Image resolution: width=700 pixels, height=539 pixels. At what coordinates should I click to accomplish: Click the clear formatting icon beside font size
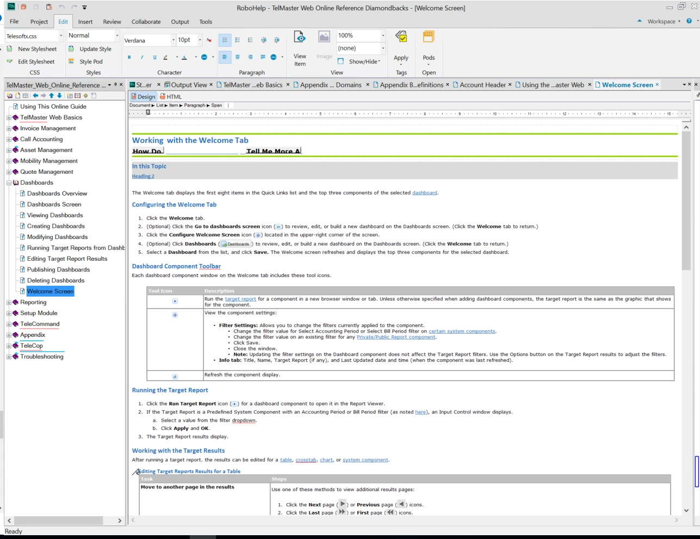pos(209,40)
